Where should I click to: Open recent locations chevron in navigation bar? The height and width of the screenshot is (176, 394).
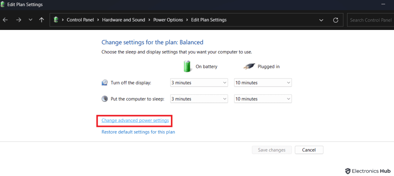[30, 20]
